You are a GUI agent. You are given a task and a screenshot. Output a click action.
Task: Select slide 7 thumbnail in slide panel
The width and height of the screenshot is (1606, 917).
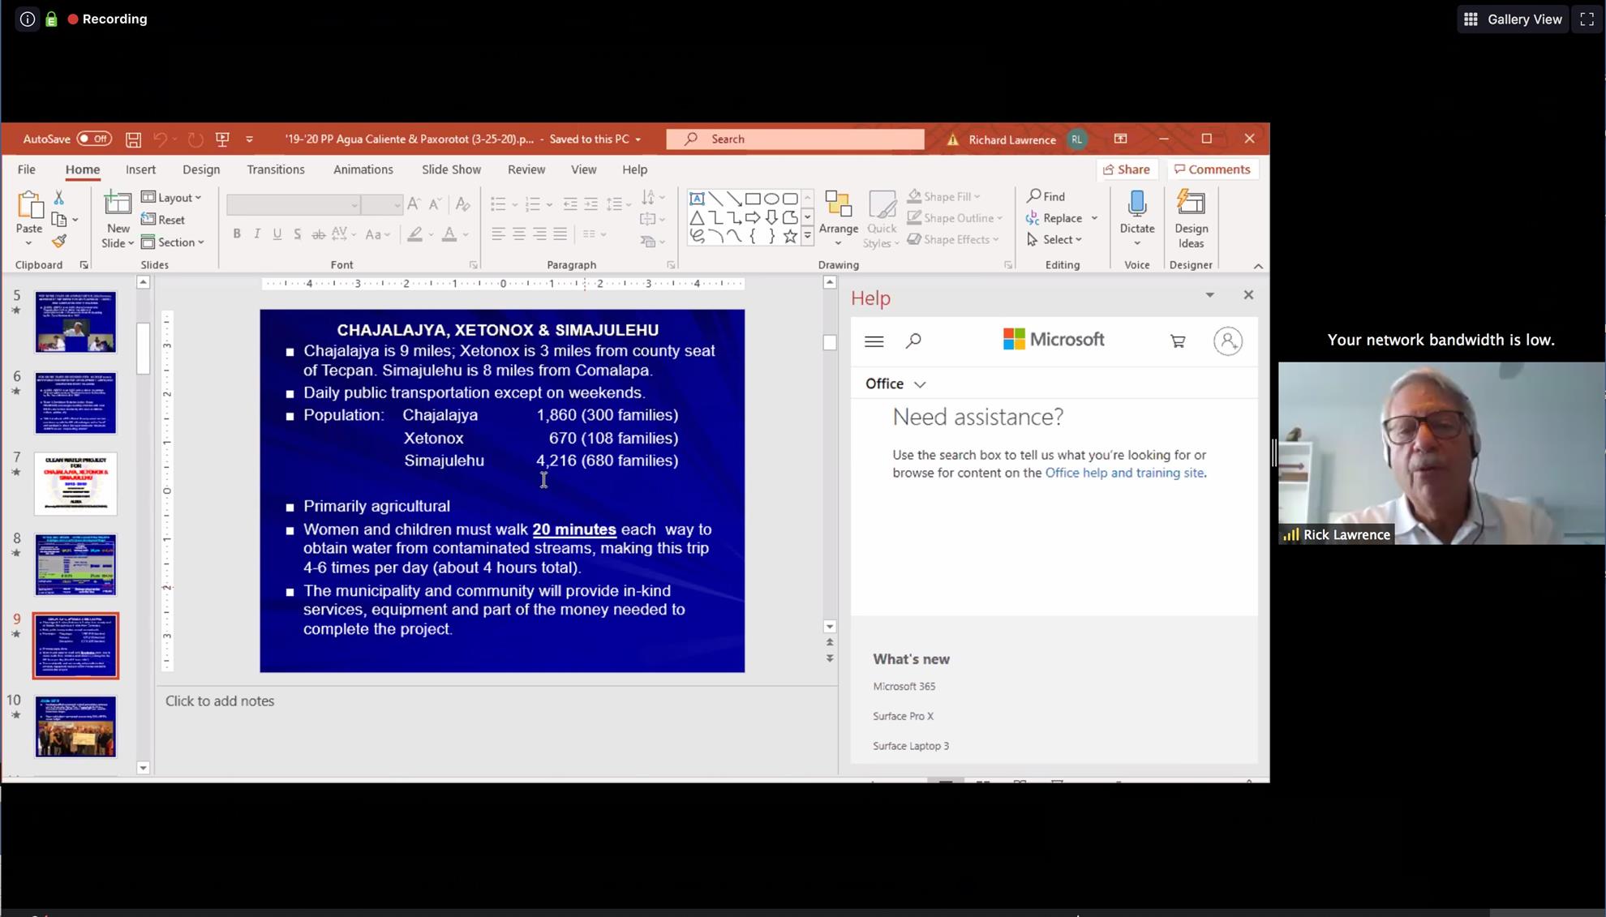pos(75,484)
